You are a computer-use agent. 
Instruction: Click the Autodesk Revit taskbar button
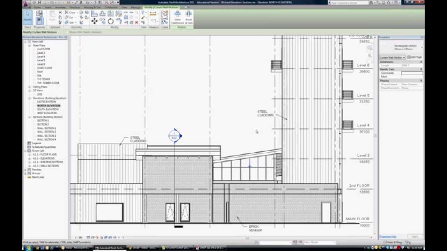(109, 248)
